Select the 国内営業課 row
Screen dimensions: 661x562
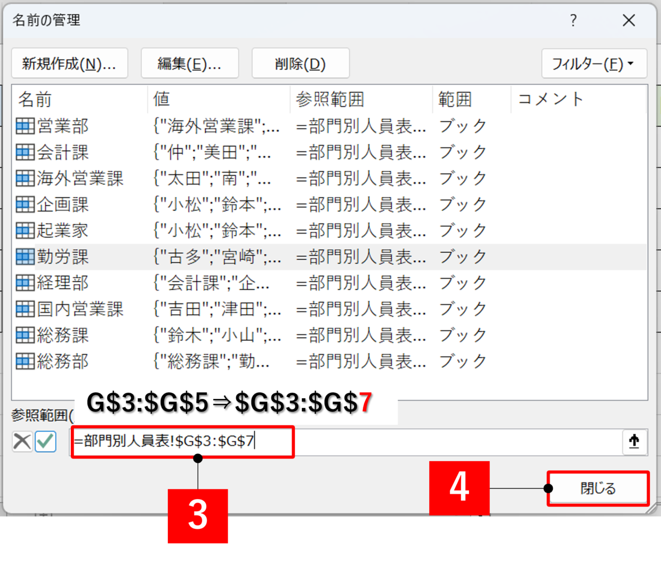80,309
